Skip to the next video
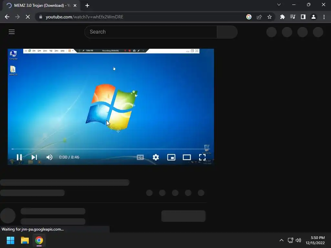331x248 pixels. point(34,157)
